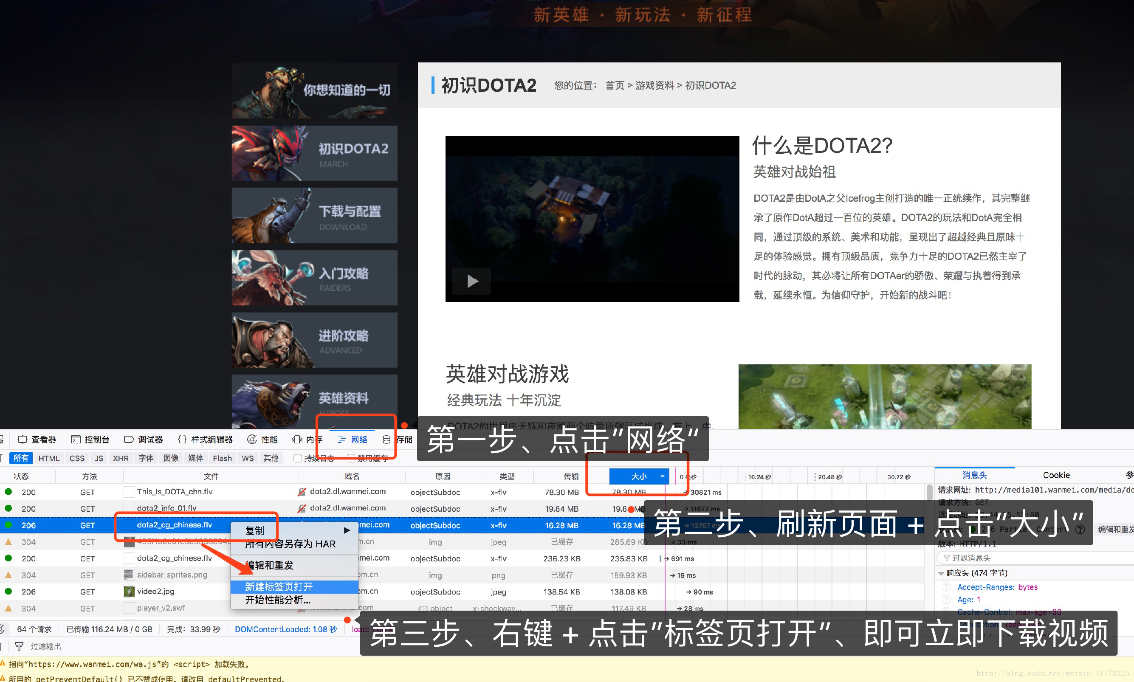Sort by the 域名 column header
Screen dimensions: 1134x682
[x=352, y=476]
